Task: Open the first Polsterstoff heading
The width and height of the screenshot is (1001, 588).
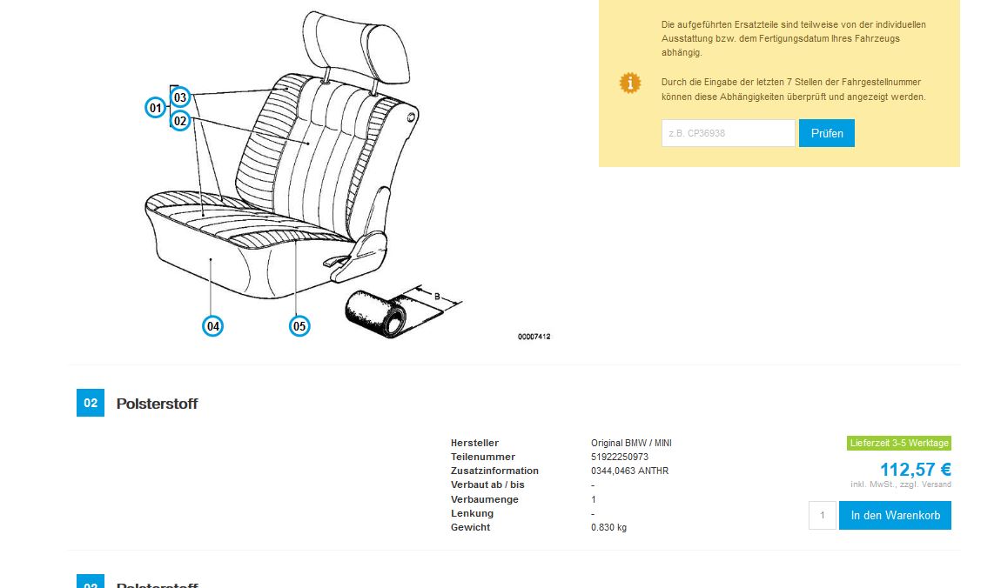Action: coord(157,404)
